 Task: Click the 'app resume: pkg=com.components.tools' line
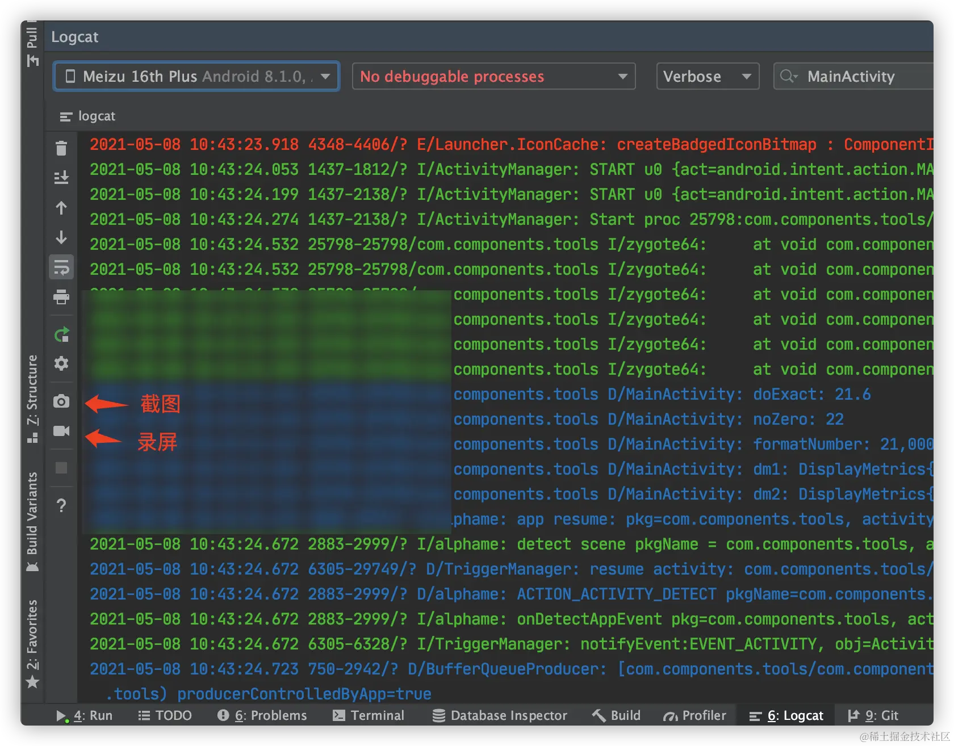click(x=693, y=519)
